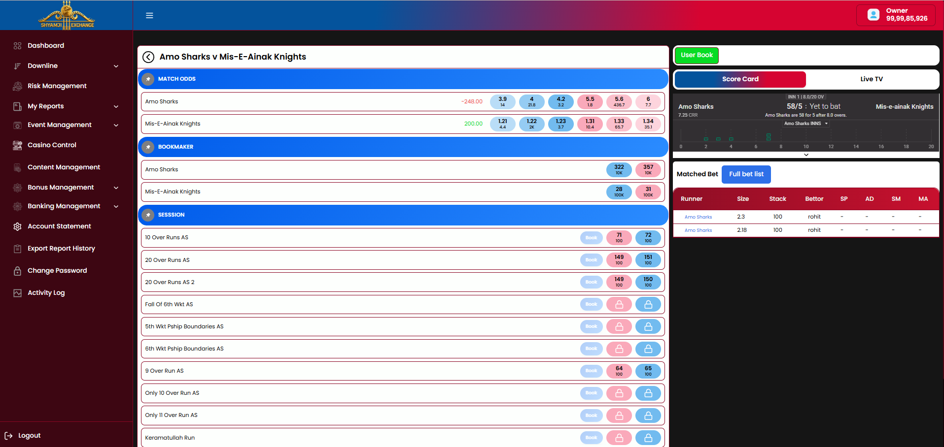Expand the My Reports submenu
Image resolution: width=944 pixels, height=447 pixels.
tap(116, 106)
